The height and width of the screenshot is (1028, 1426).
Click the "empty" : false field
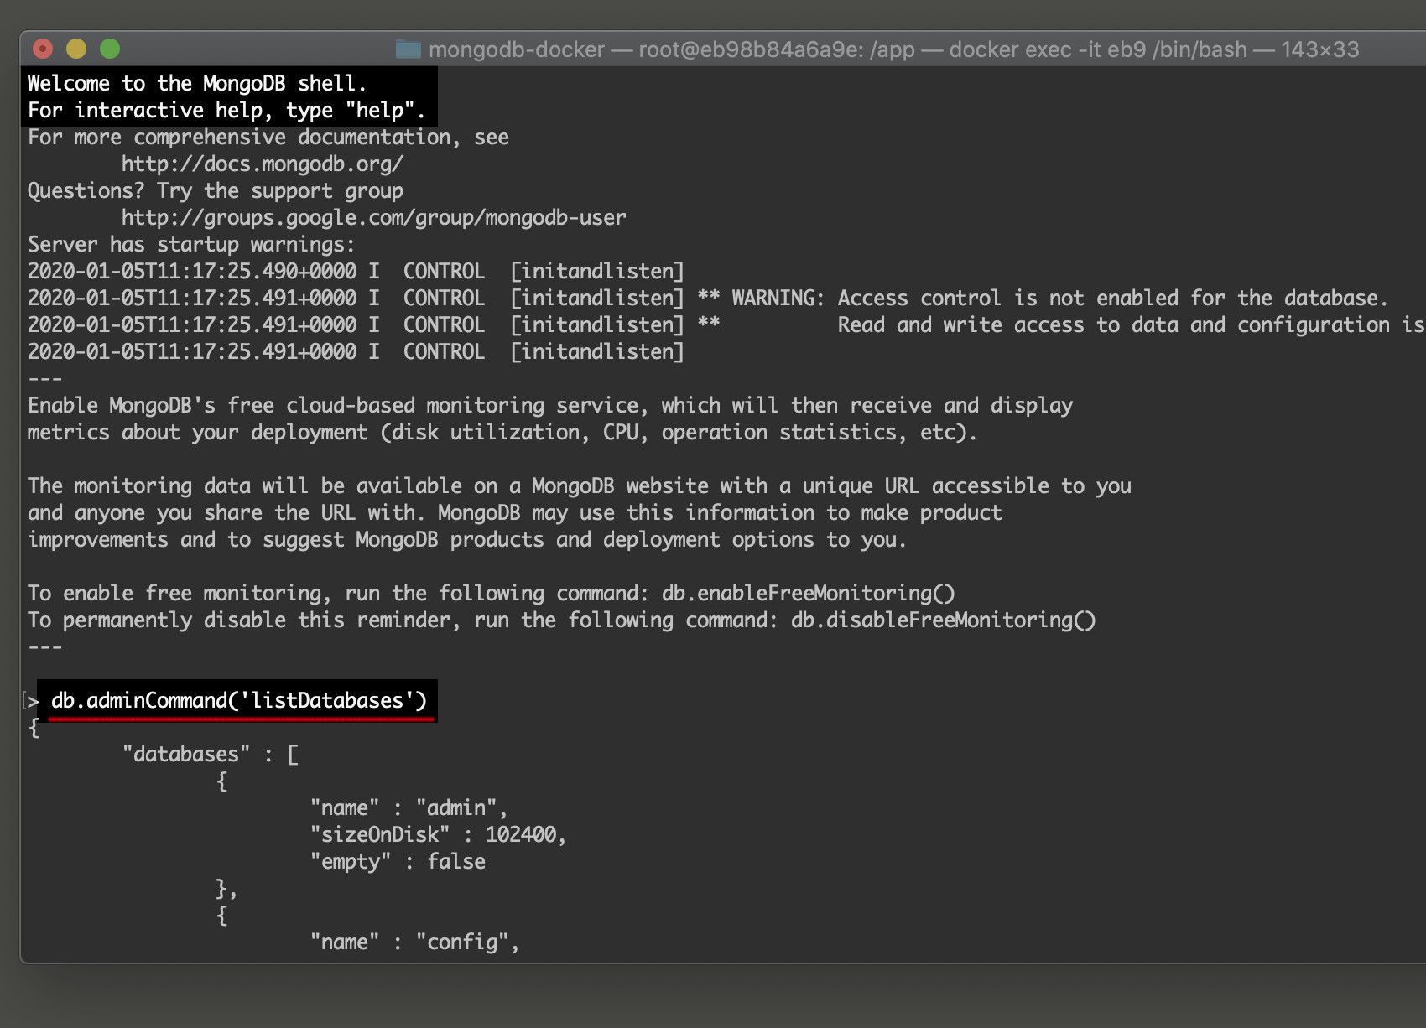(398, 860)
